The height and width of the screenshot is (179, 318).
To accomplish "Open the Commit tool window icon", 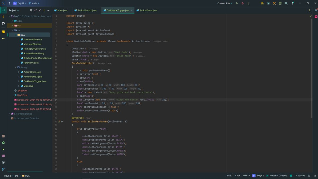I will pos(3,17).
